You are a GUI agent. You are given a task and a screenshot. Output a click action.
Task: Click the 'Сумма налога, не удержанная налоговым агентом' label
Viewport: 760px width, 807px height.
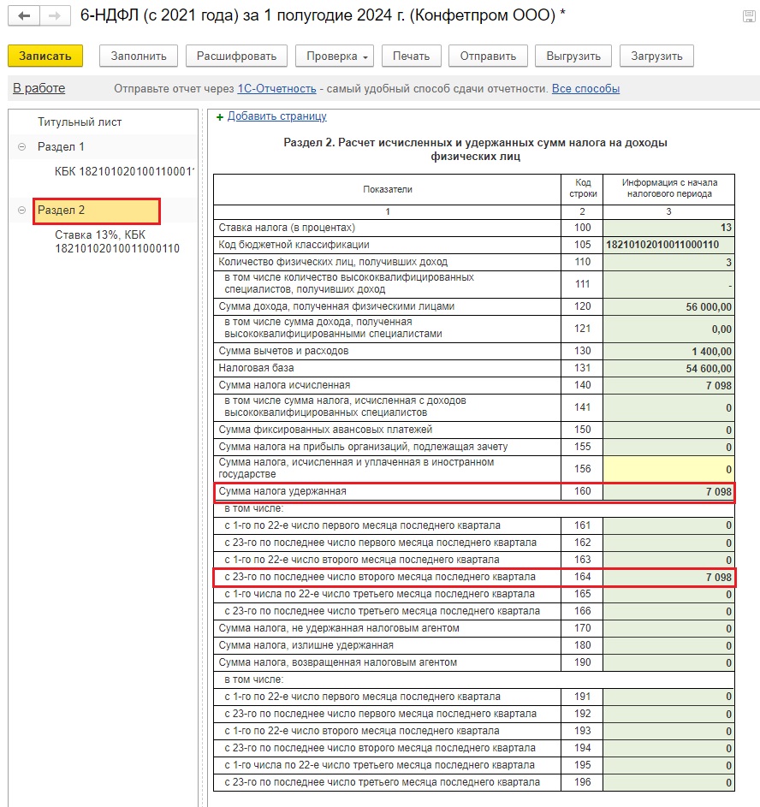click(339, 628)
